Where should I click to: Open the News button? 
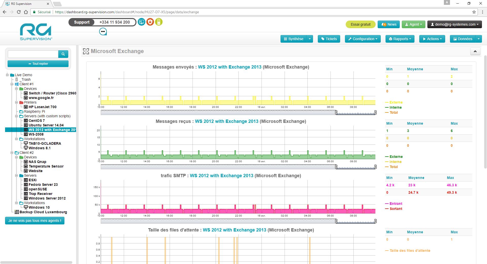389,24
